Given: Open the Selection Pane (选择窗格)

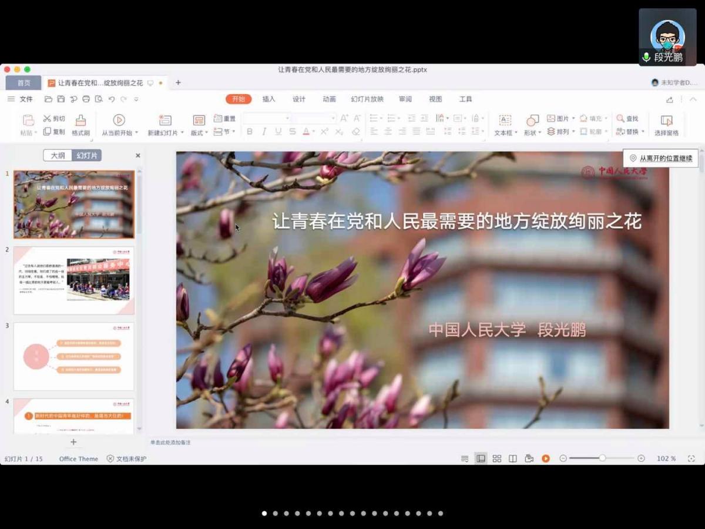Looking at the screenshot, I should 666,125.
